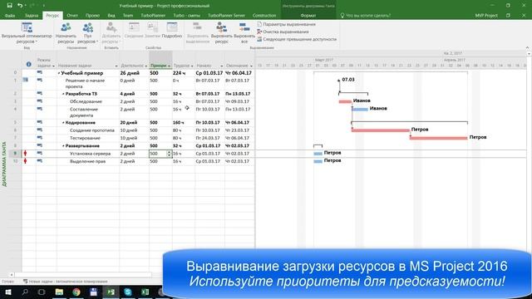Open Приоритет column filter dropdown
532x299 pixels.
coord(169,66)
